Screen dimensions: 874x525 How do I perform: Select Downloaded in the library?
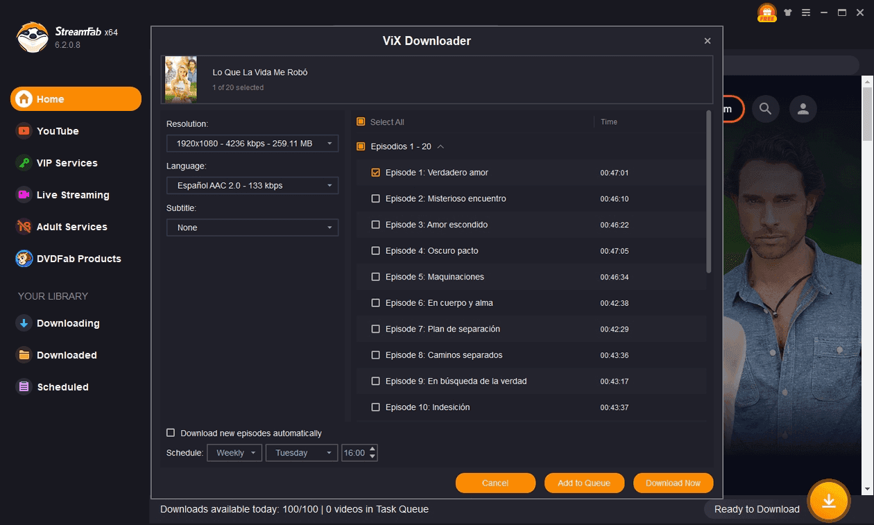point(67,355)
